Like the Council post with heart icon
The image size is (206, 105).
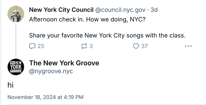[x=136, y=46]
